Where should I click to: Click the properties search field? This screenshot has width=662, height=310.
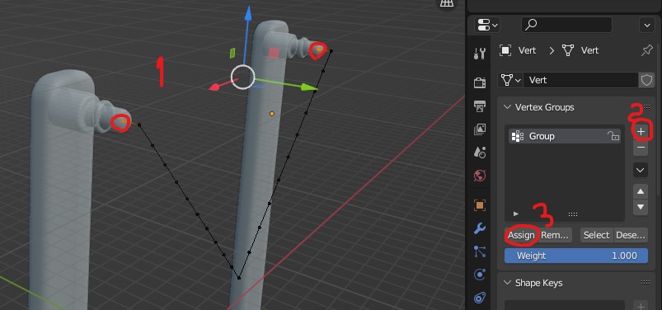tap(566, 26)
